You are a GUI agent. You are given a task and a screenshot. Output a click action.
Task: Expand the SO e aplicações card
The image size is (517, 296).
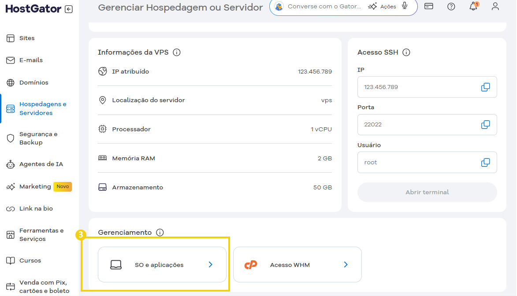click(x=162, y=264)
